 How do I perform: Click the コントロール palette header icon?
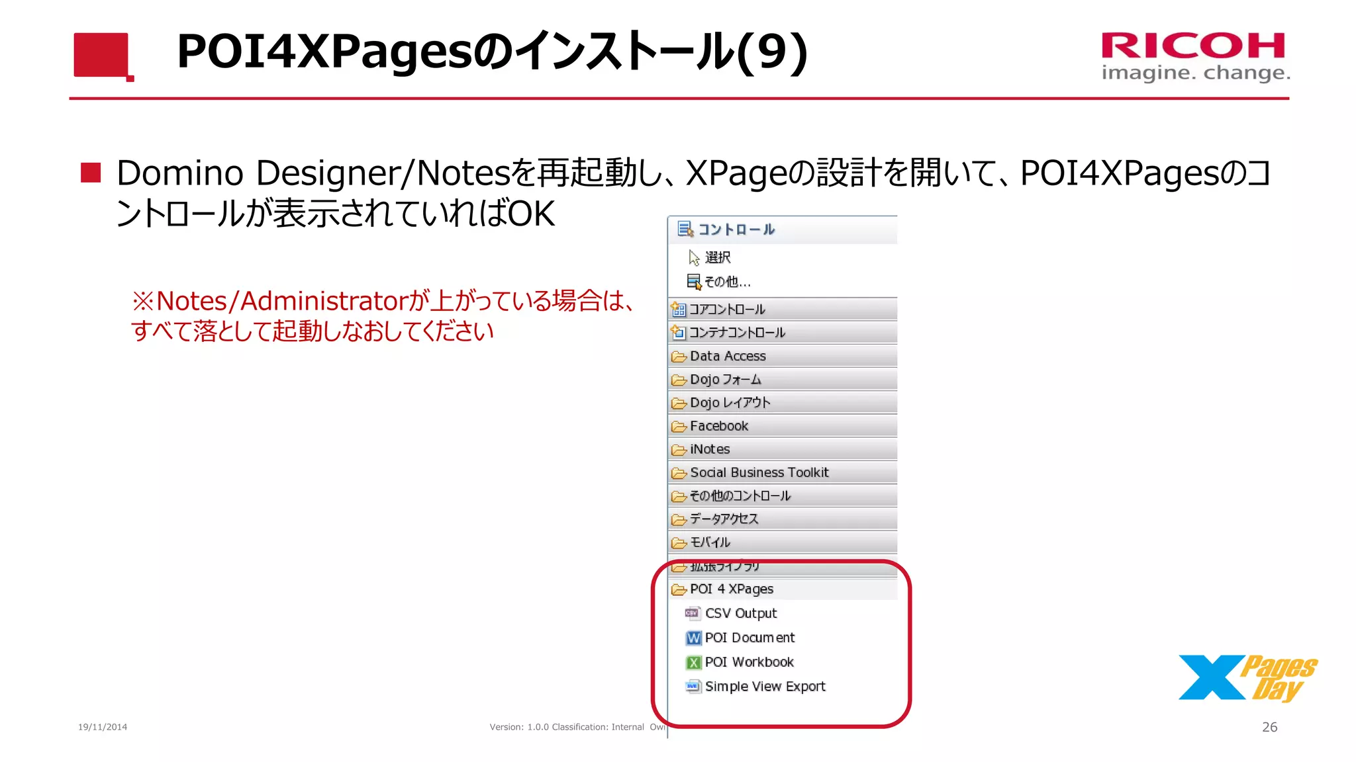pos(685,230)
